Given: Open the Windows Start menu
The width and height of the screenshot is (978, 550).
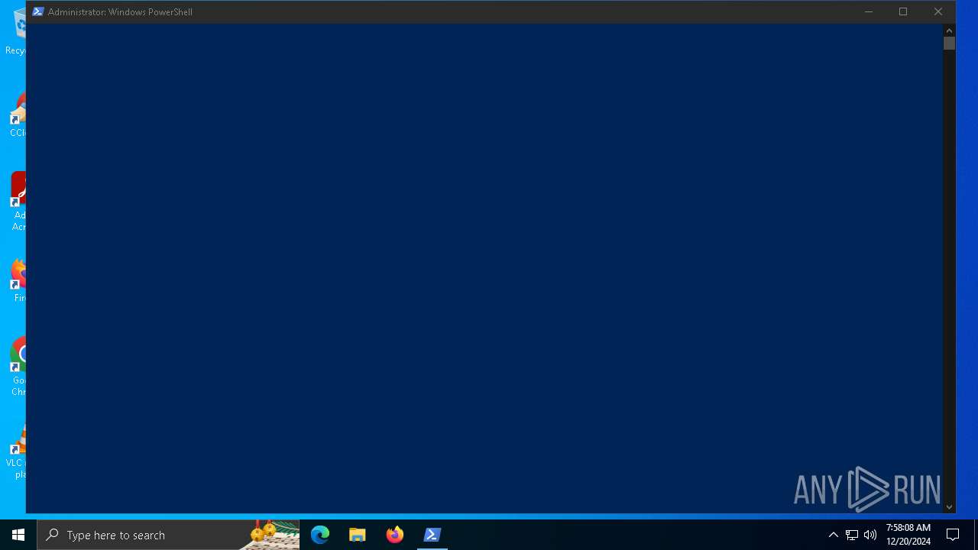Looking at the screenshot, I should pyautogui.click(x=18, y=535).
